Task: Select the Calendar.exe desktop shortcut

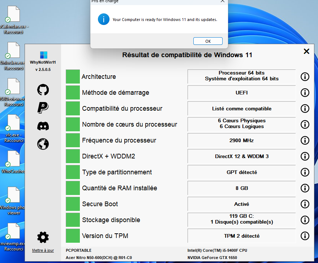Action: click(x=14, y=20)
